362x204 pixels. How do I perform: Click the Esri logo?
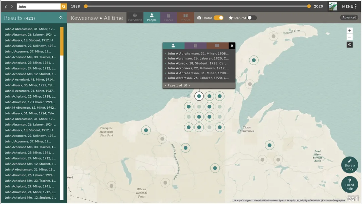(x=353, y=198)
